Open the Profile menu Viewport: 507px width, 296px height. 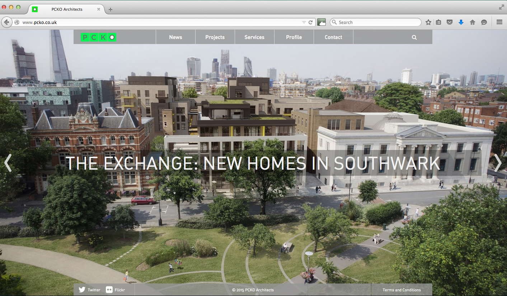[294, 37]
